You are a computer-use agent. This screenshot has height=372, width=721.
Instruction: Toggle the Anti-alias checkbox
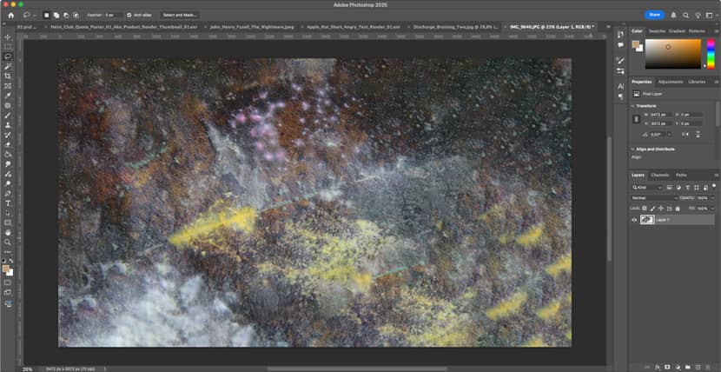(x=129, y=15)
